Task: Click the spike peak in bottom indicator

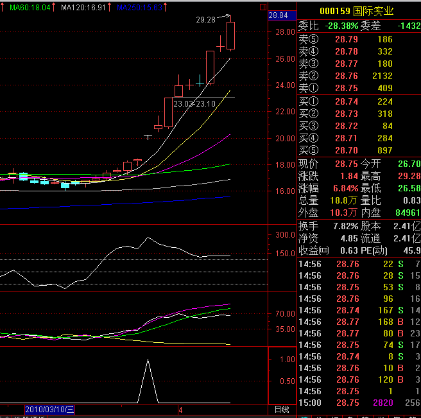Action: point(148,361)
